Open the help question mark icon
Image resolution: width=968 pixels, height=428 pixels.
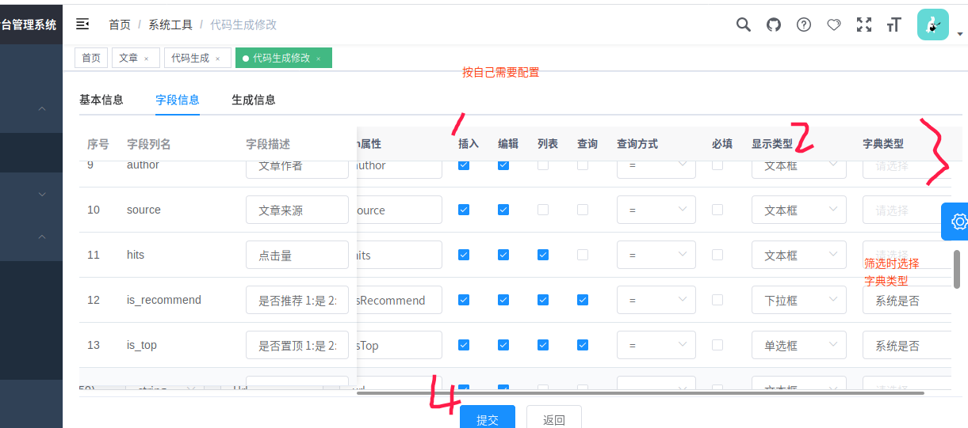(x=804, y=25)
